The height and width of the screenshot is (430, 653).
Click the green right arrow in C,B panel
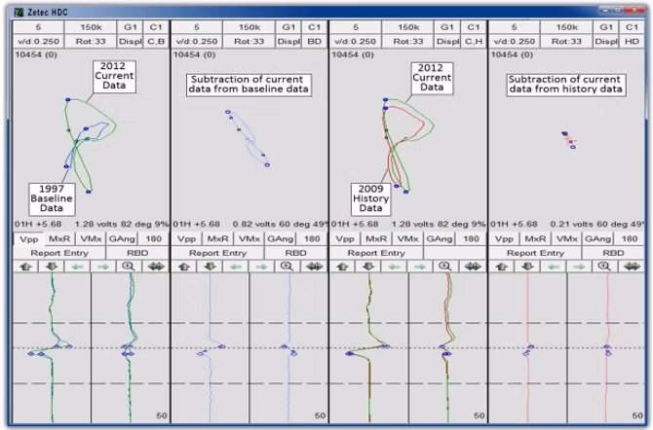point(103,267)
